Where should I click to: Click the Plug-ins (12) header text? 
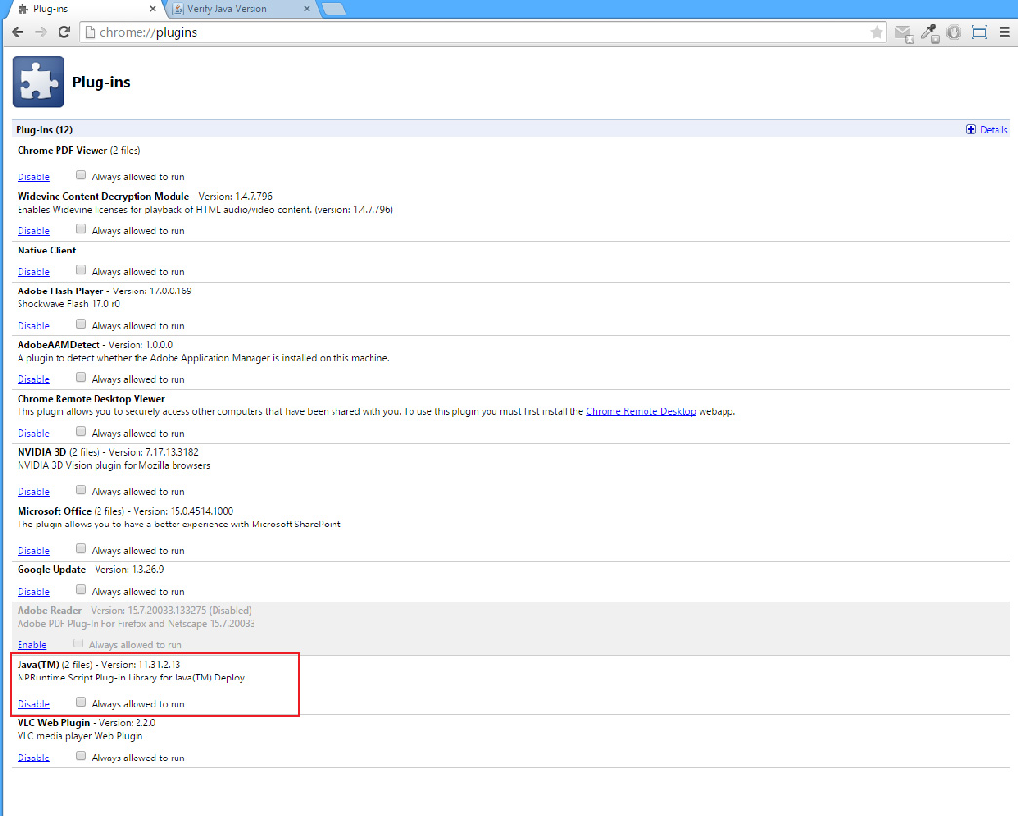coord(44,130)
